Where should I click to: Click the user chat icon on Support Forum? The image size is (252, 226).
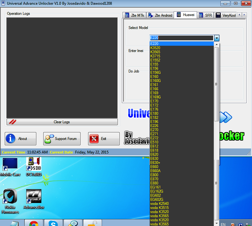pos(49,139)
